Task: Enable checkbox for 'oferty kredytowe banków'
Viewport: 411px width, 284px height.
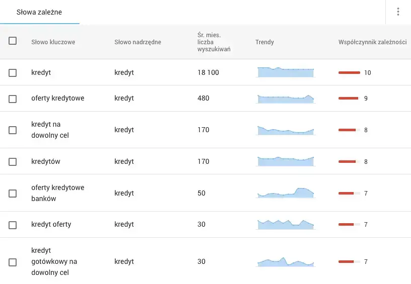Action: (13, 194)
